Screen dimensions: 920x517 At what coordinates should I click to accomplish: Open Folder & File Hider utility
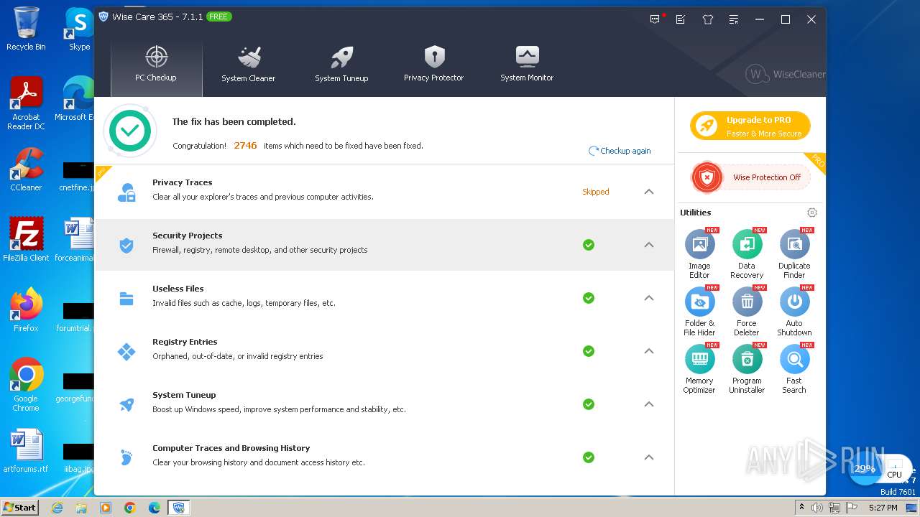[x=699, y=312]
